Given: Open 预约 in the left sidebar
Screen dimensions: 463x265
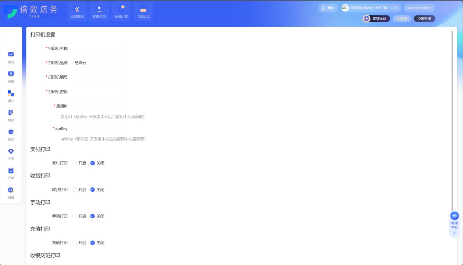Looking at the screenshot, I should [x=11, y=135].
